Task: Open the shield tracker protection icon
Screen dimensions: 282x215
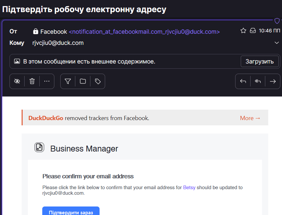Action: [277, 21]
